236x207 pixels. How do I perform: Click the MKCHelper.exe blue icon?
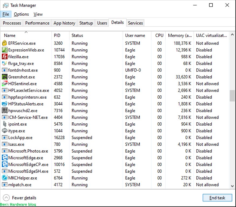5,178
